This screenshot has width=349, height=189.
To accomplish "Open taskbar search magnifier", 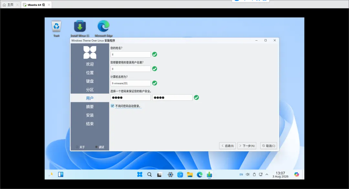I will click(x=150, y=174).
